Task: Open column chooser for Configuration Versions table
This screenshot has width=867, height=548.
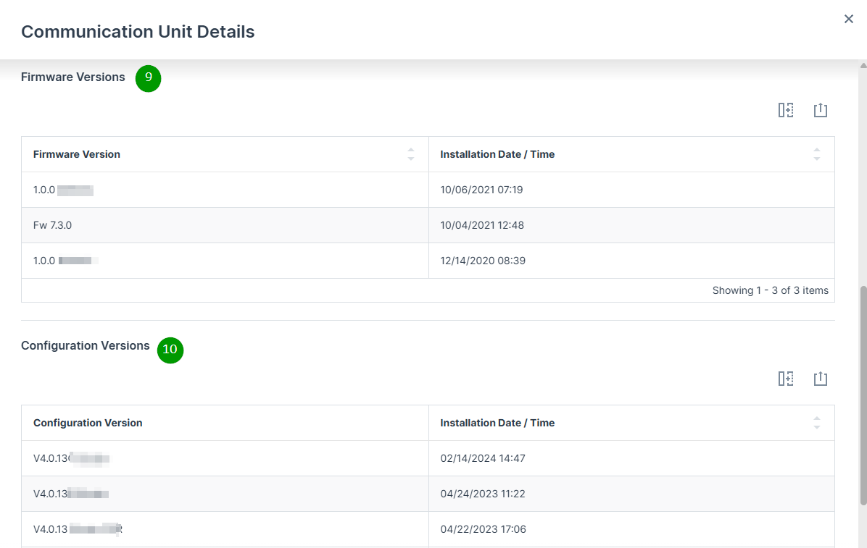Action: [786, 379]
